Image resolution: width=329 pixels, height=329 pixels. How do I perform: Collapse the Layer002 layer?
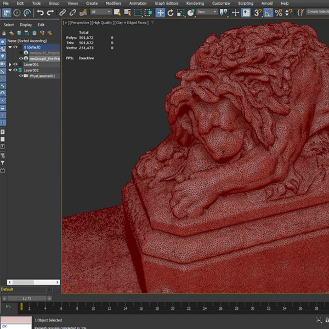tap(10, 70)
